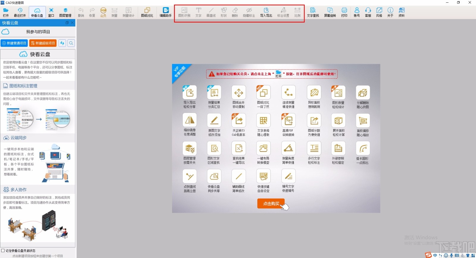Open VIP feature 测量结果分类汇总

214,97
